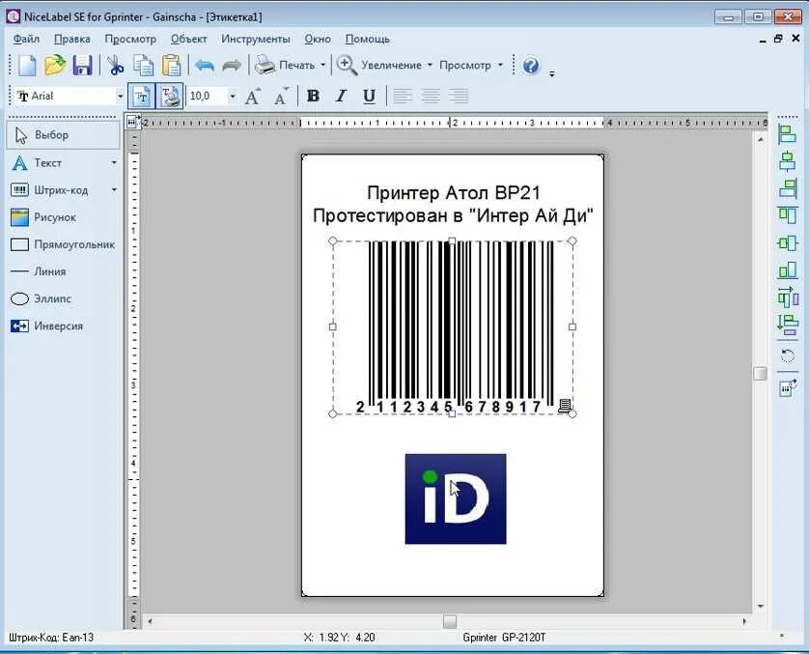This screenshot has height=654, width=809.
Task: Align objects left in right toolbar
Action: click(x=788, y=134)
